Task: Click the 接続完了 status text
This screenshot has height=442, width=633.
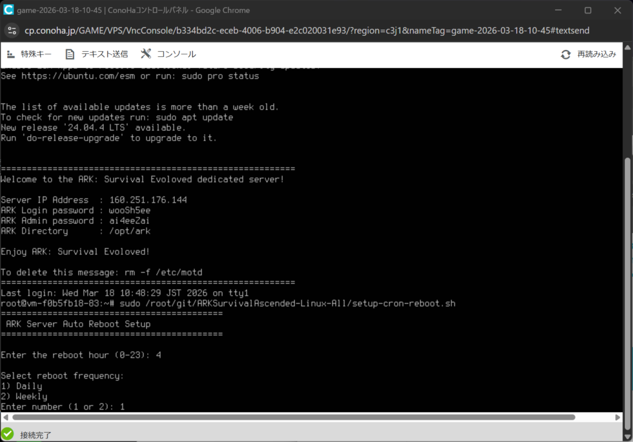Action: (x=36, y=435)
